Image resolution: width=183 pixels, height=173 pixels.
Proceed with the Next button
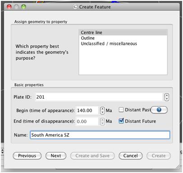pos(56,156)
